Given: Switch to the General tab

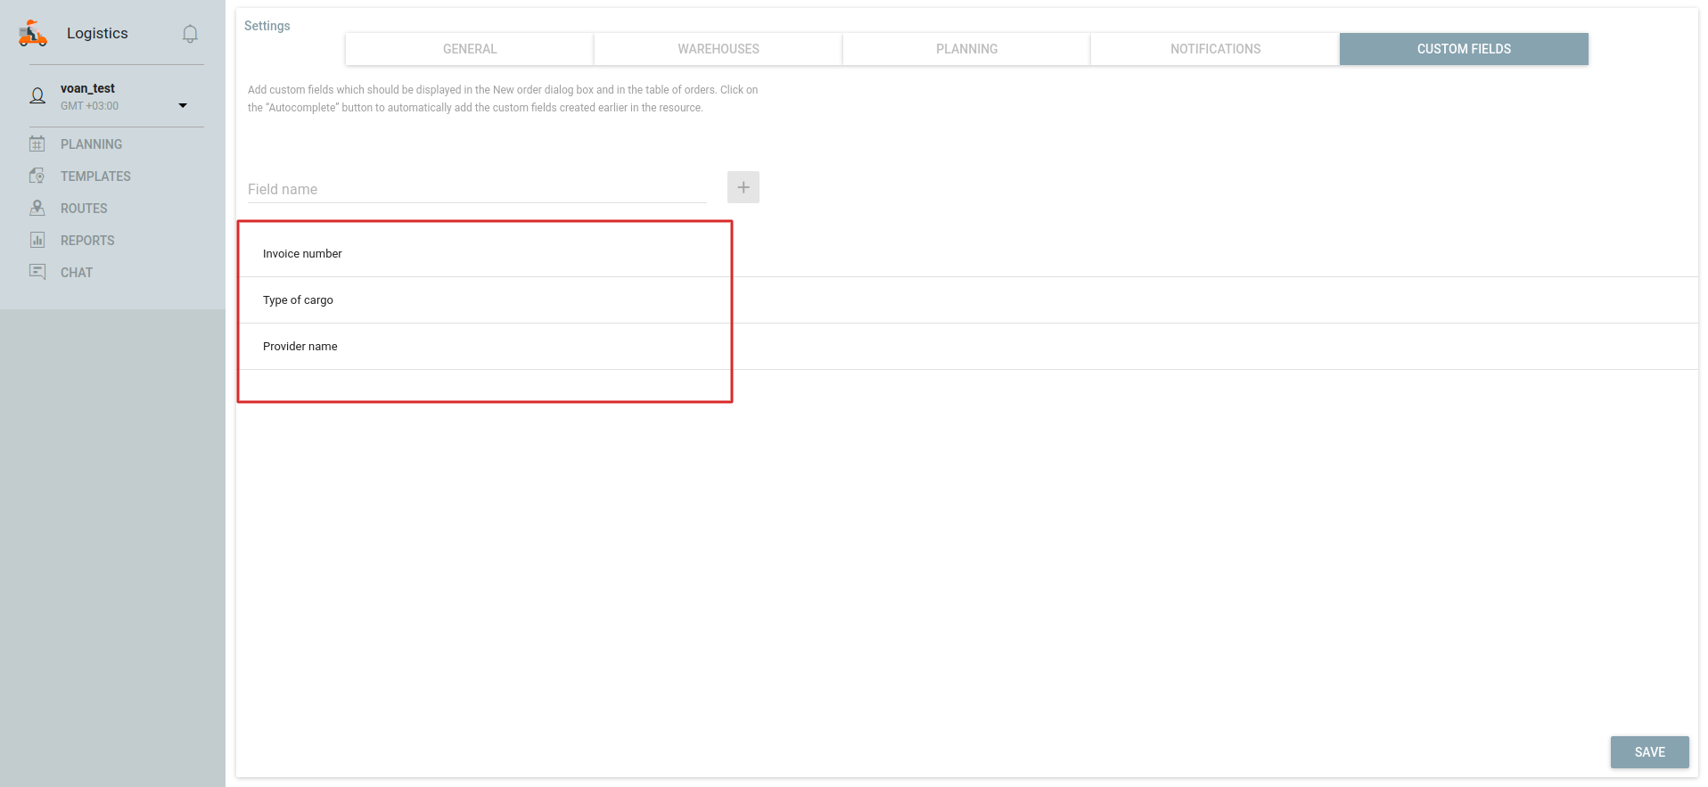Looking at the screenshot, I should (470, 49).
